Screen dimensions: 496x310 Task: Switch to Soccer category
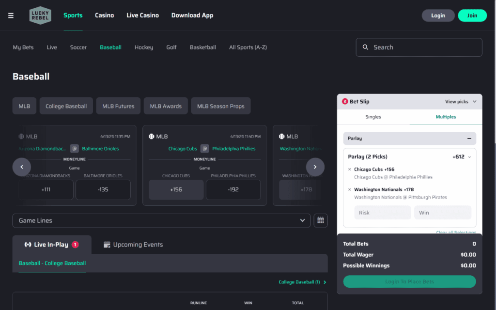(x=78, y=47)
